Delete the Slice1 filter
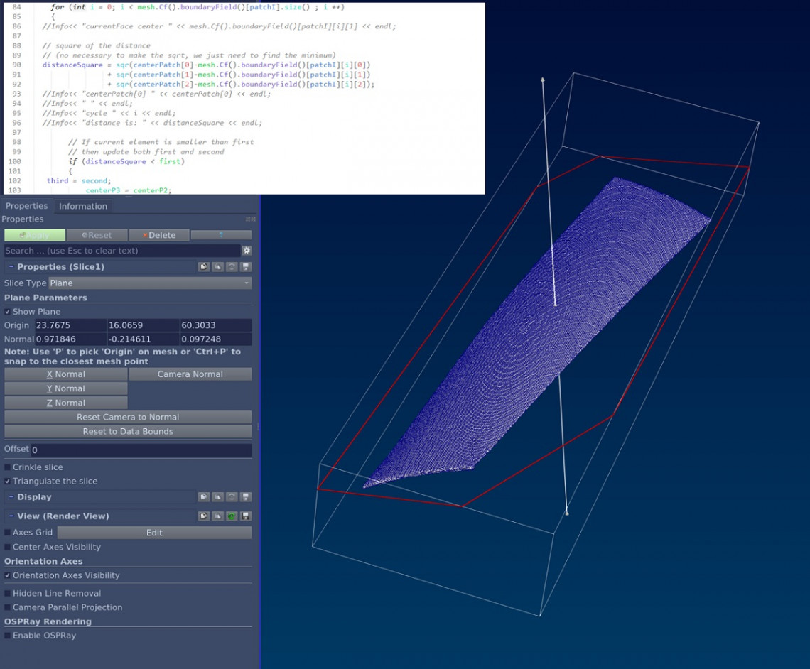This screenshot has width=810, height=669. (x=159, y=235)
